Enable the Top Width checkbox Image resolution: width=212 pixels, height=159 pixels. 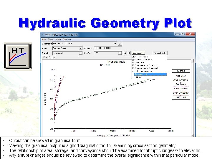click(x=133, y=77)
